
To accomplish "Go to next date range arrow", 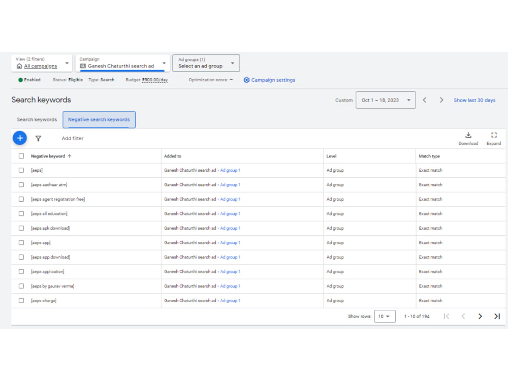I will click(441, 100).
